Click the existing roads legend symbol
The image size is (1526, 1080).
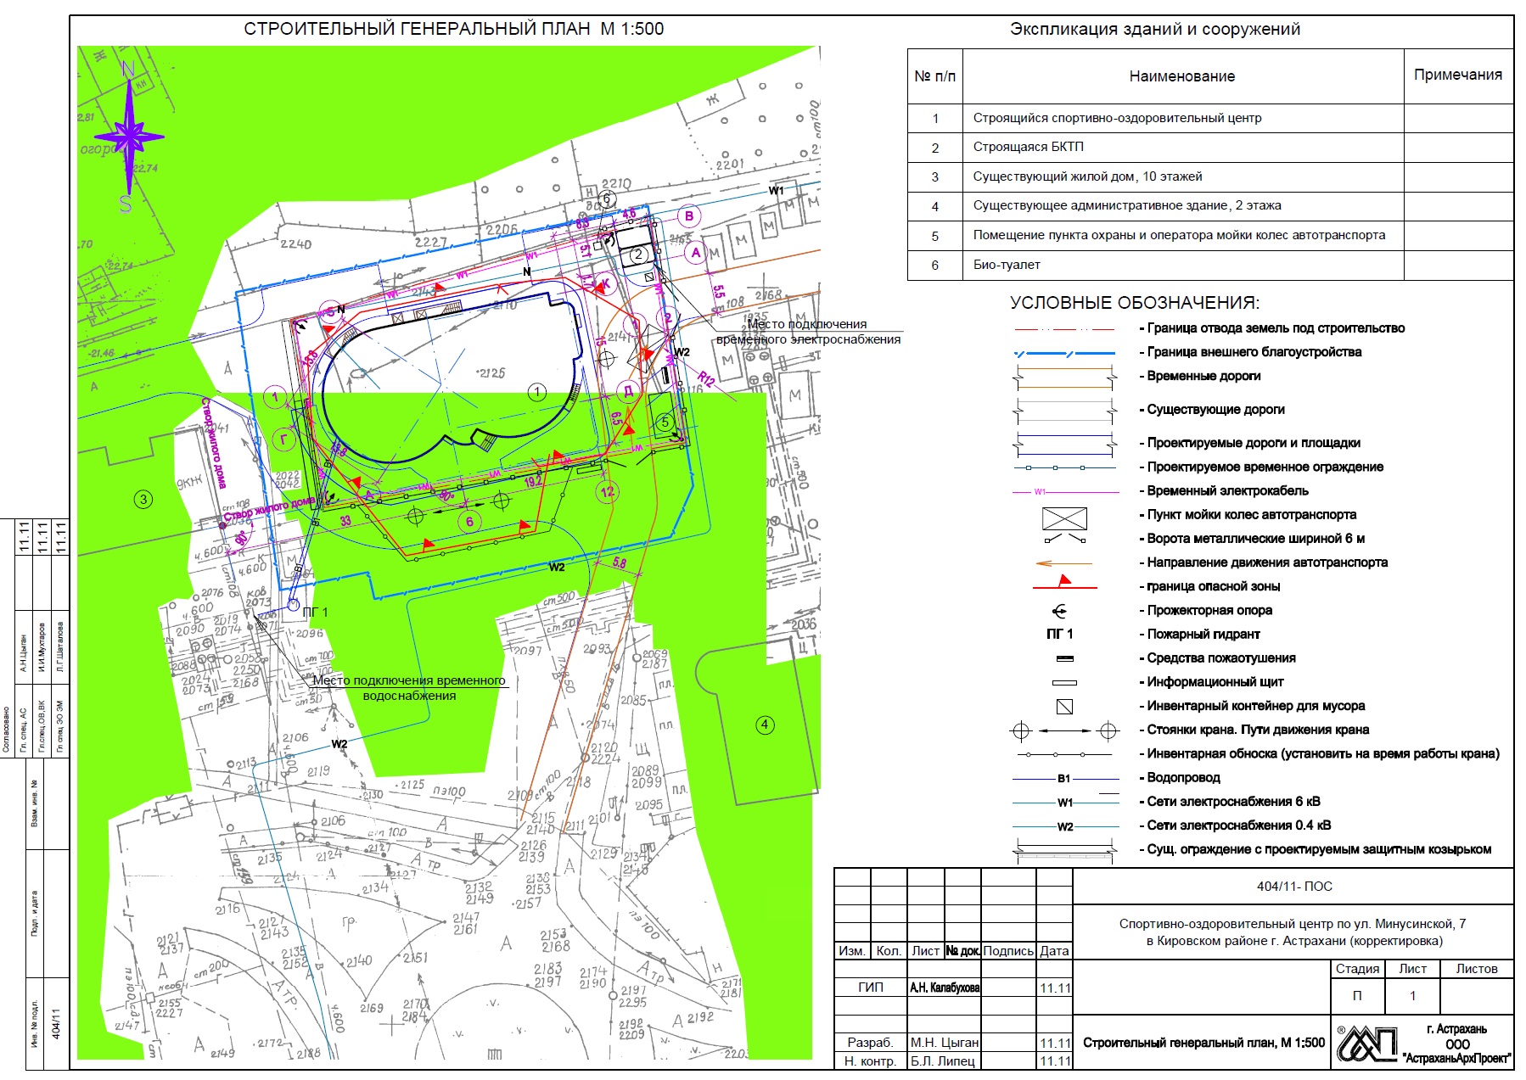pyautogui.click(x=1064, y=411)
